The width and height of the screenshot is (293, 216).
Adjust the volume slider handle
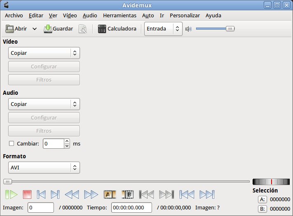click(230, 29)
